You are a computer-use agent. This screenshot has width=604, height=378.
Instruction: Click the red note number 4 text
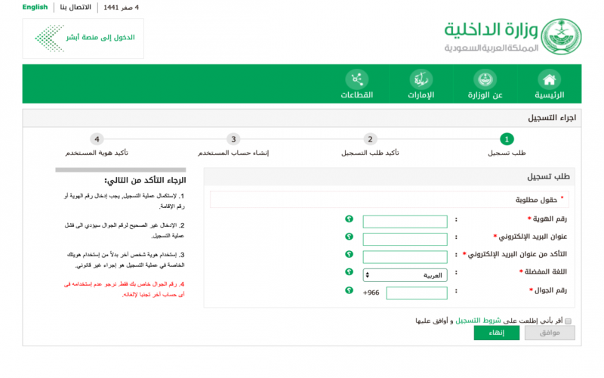[x=124, y=290]
